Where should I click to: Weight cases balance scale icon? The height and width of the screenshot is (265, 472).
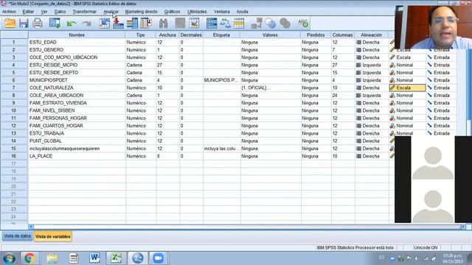click(225, 23)
